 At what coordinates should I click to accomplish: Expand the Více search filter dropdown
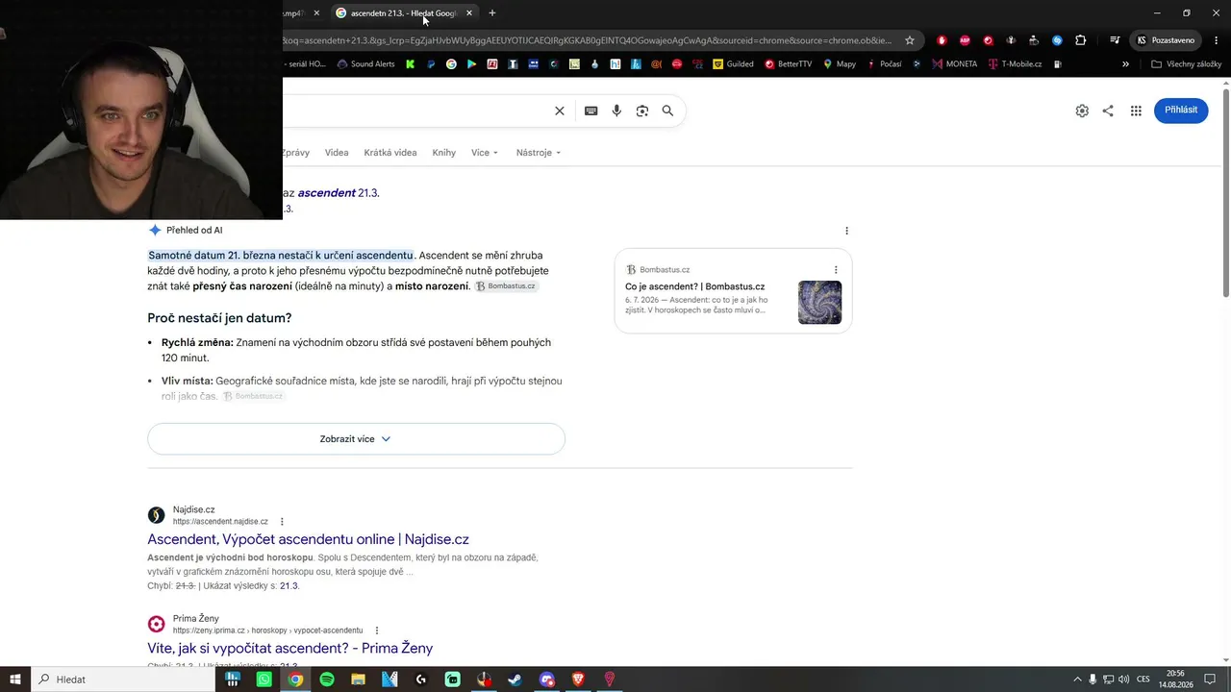[x=485, y=153]
